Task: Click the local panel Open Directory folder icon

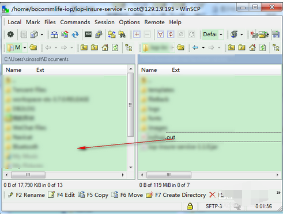Action: pyautogui.click(x=33, y=48)
